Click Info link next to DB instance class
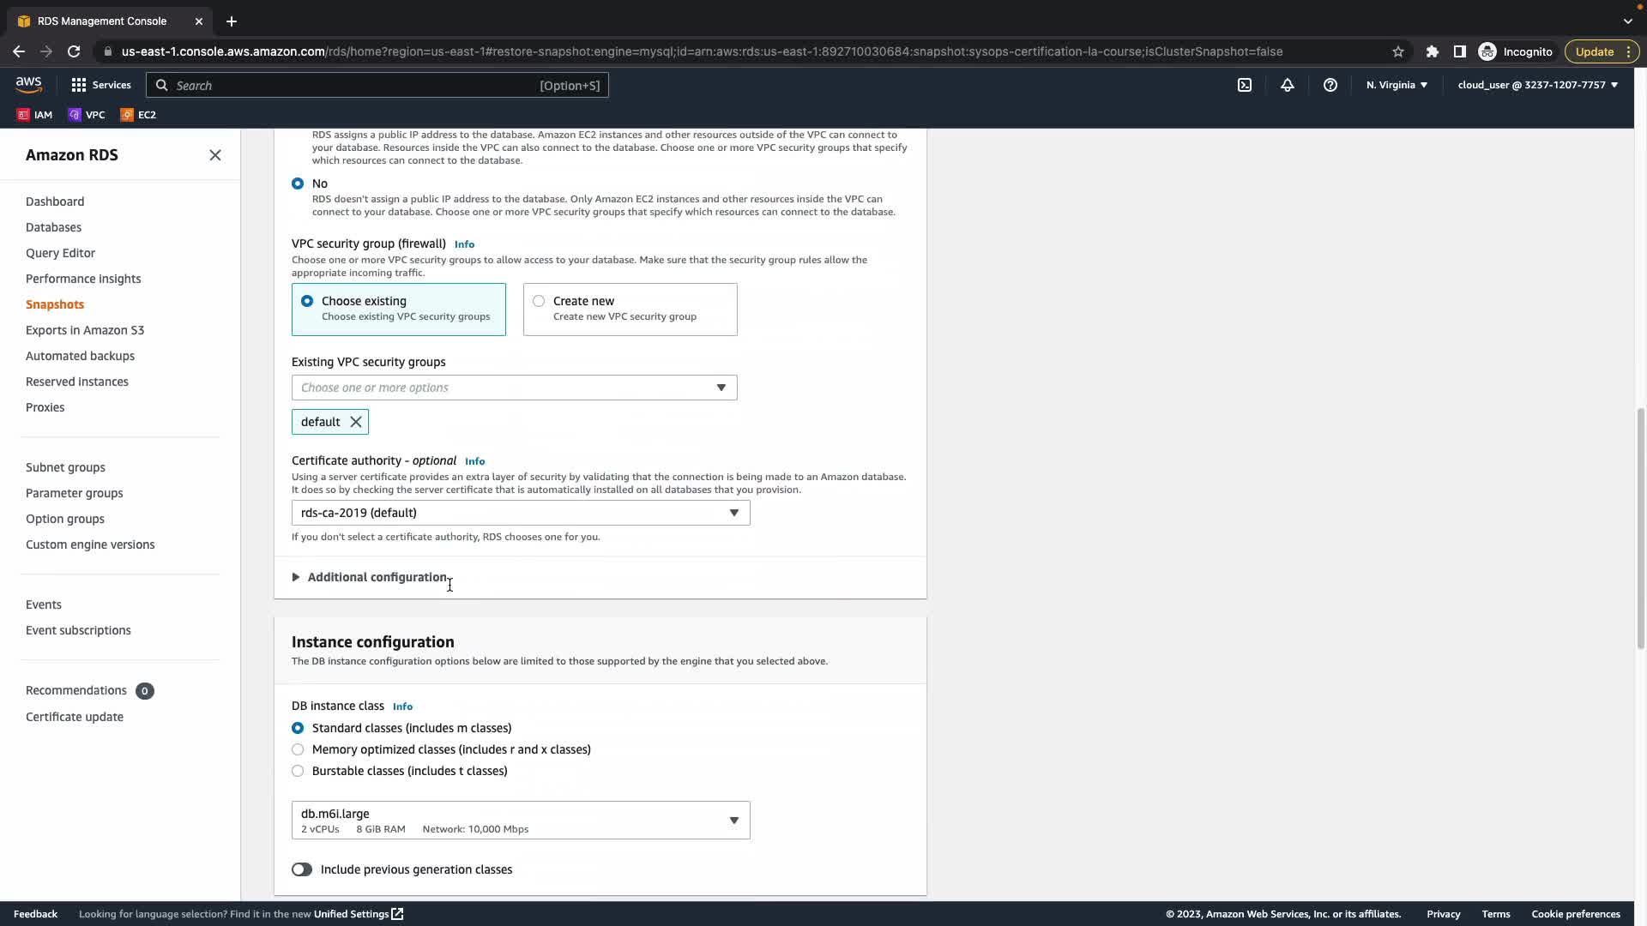 pyautogui.click(x=402, y=707)
